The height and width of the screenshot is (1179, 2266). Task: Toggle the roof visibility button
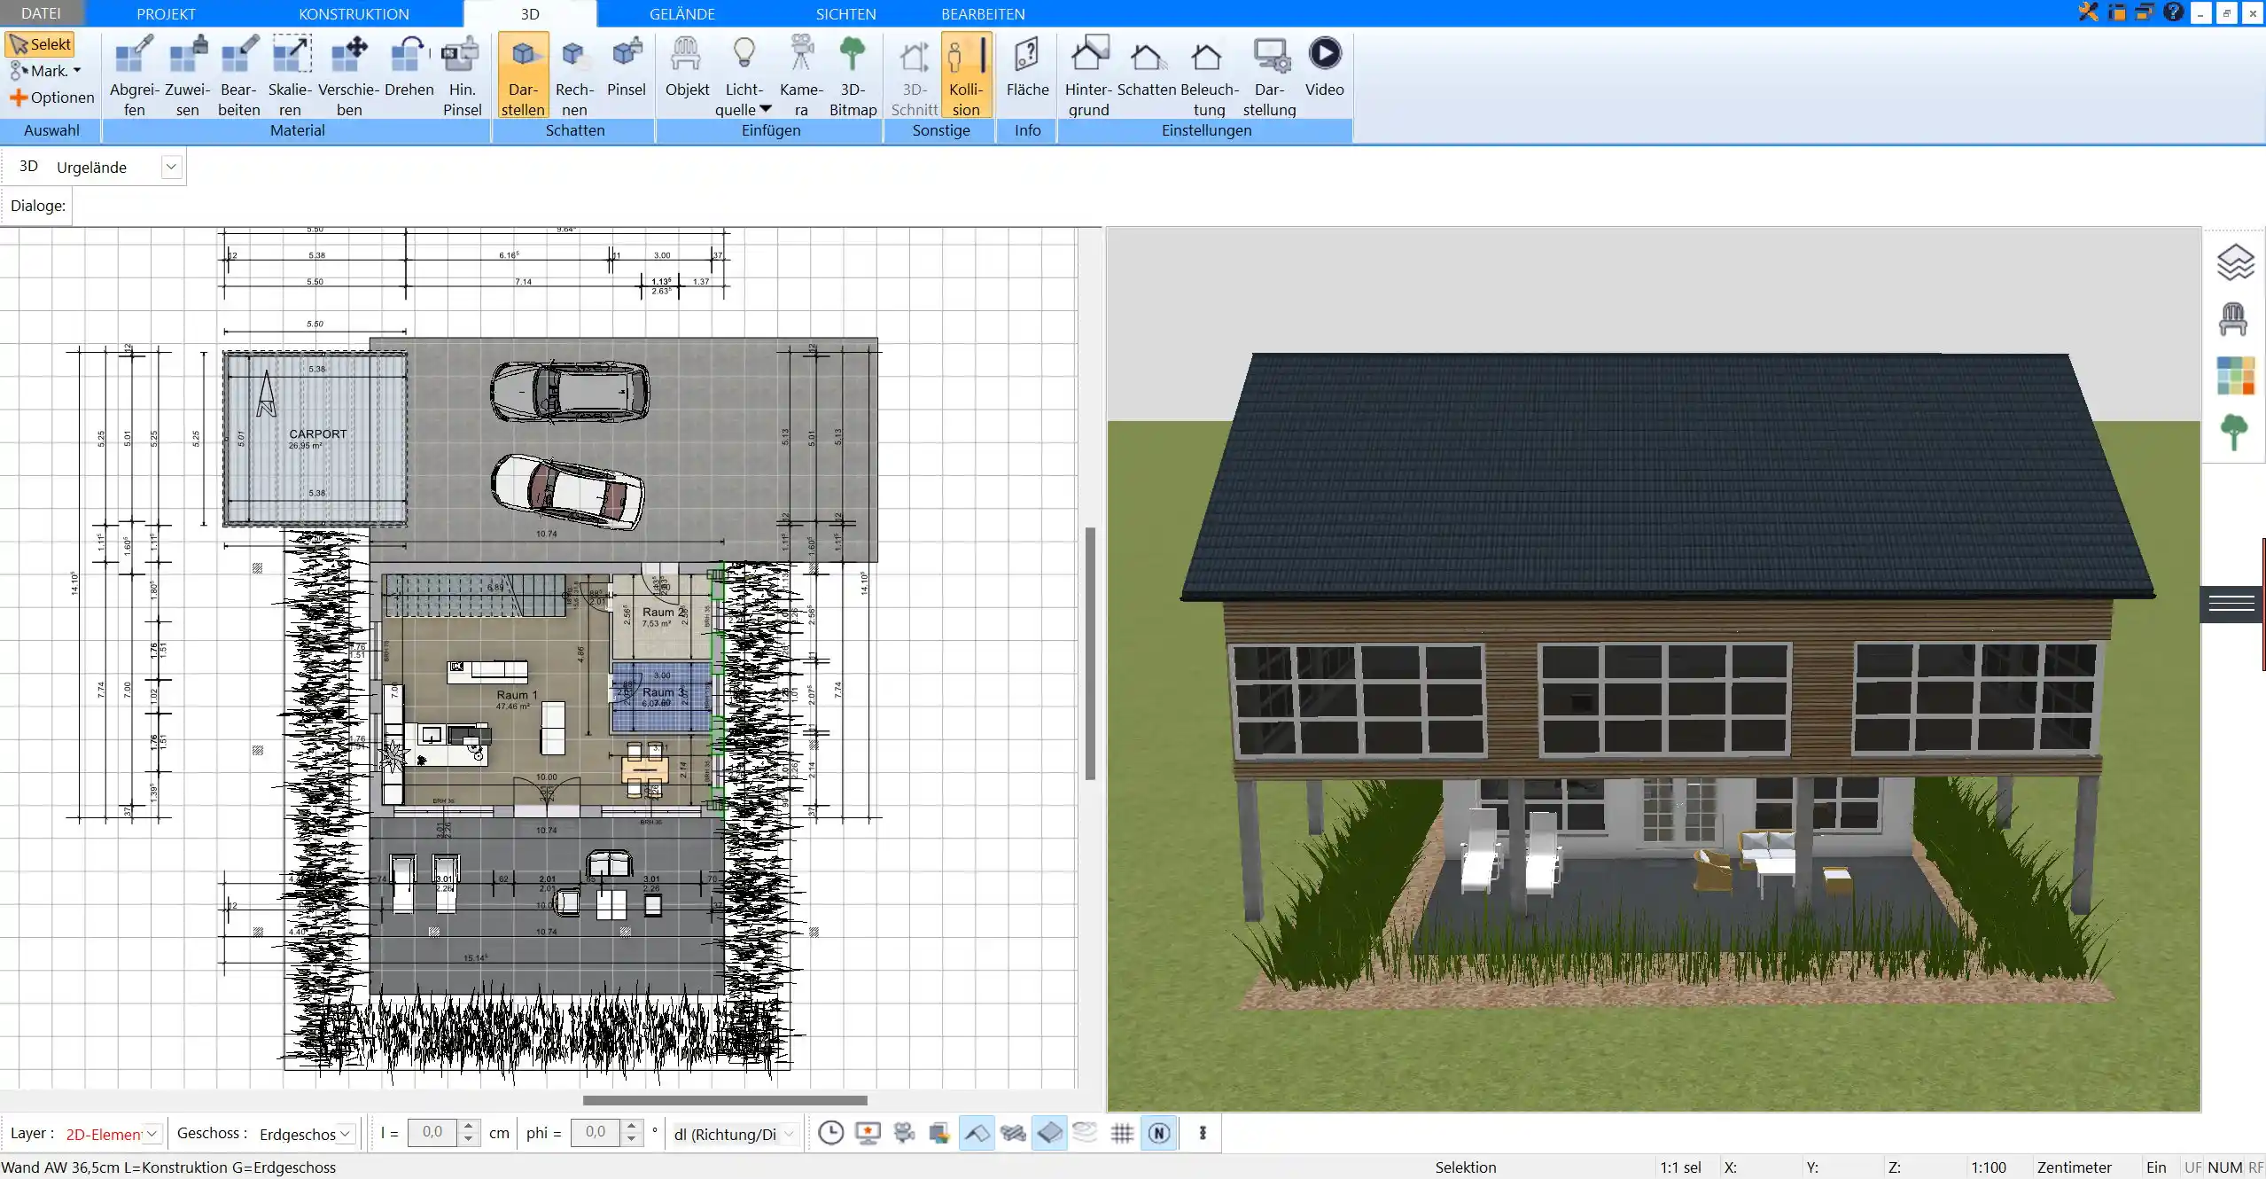[x=977, y=1133]
